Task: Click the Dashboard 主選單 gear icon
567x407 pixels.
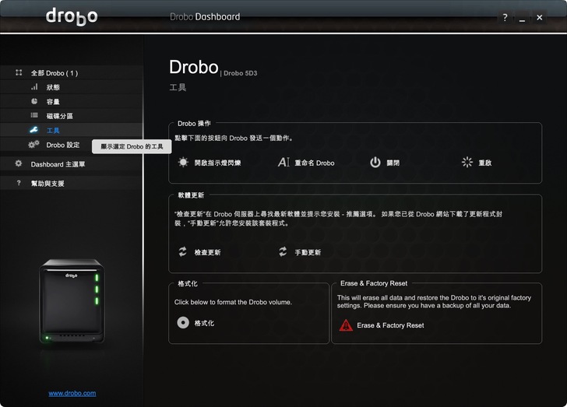Action: click(x=19, y=163)
